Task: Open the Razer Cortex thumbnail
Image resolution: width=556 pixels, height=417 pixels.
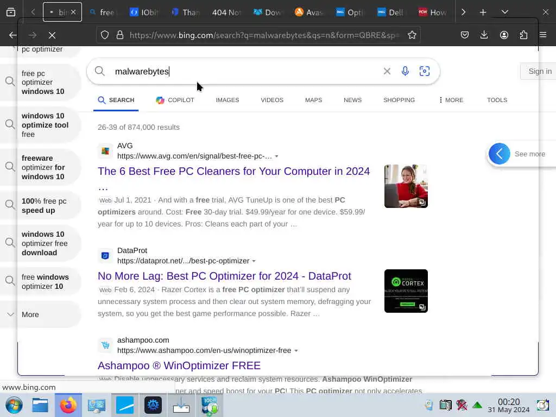Action: coord(406,291)
